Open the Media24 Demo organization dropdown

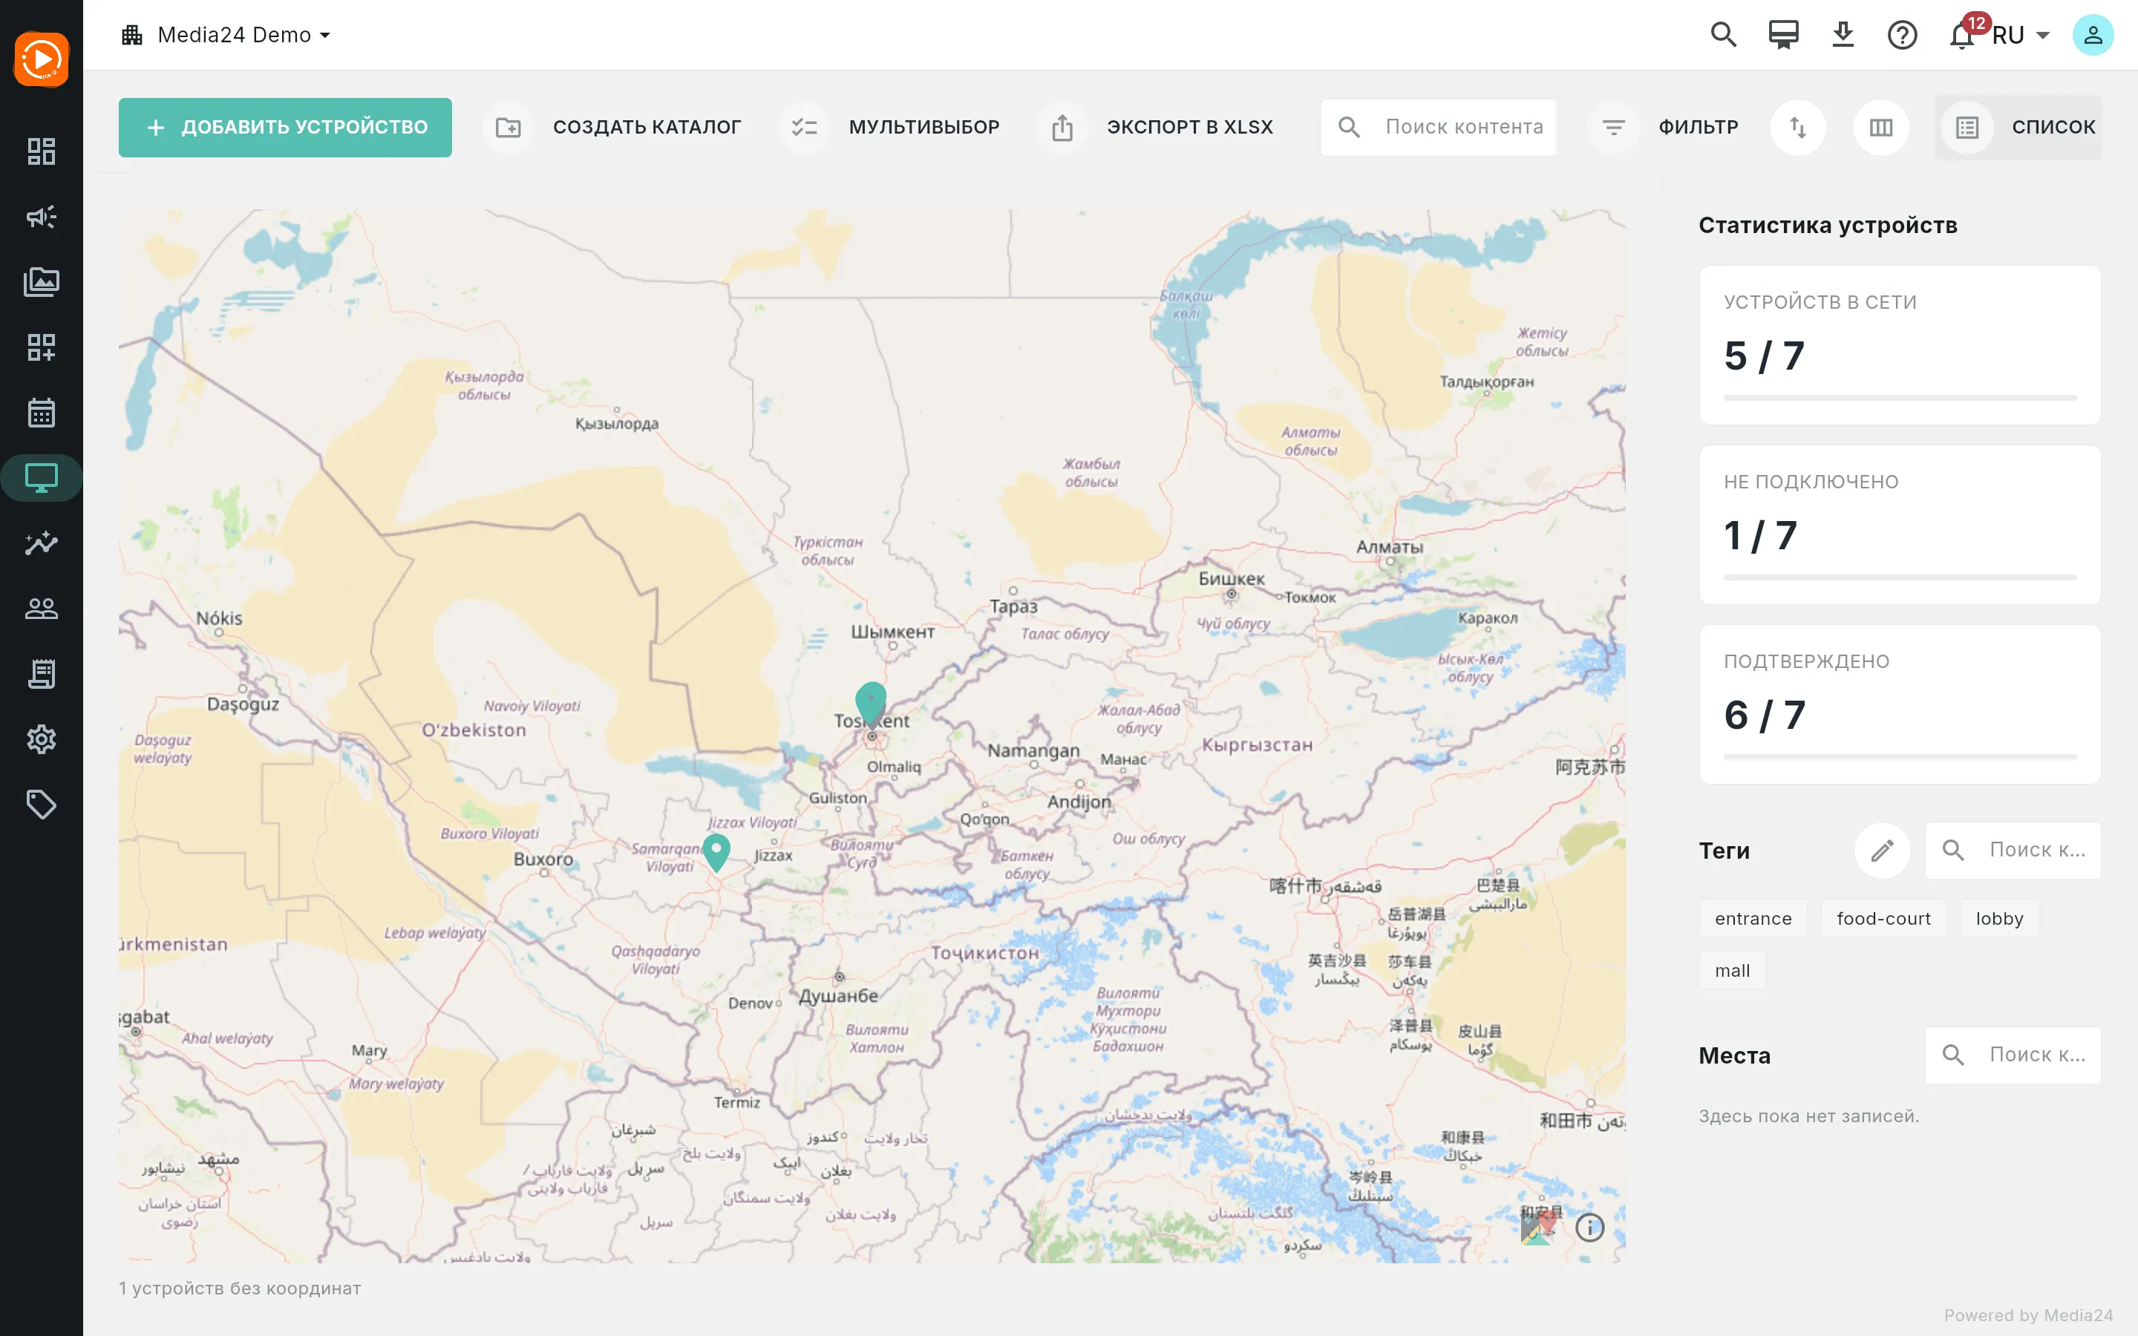pos(227,36)
